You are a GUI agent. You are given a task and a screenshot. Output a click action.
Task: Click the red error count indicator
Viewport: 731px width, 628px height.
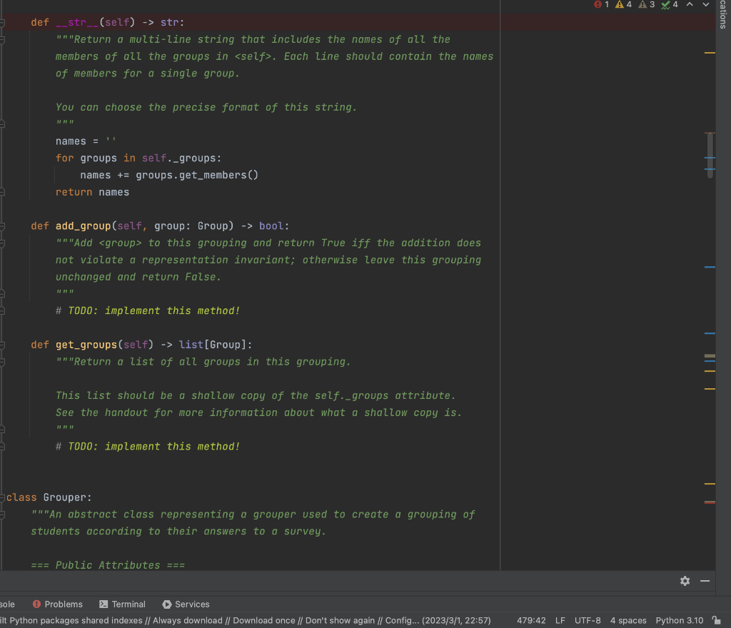(x=598, y=5)
